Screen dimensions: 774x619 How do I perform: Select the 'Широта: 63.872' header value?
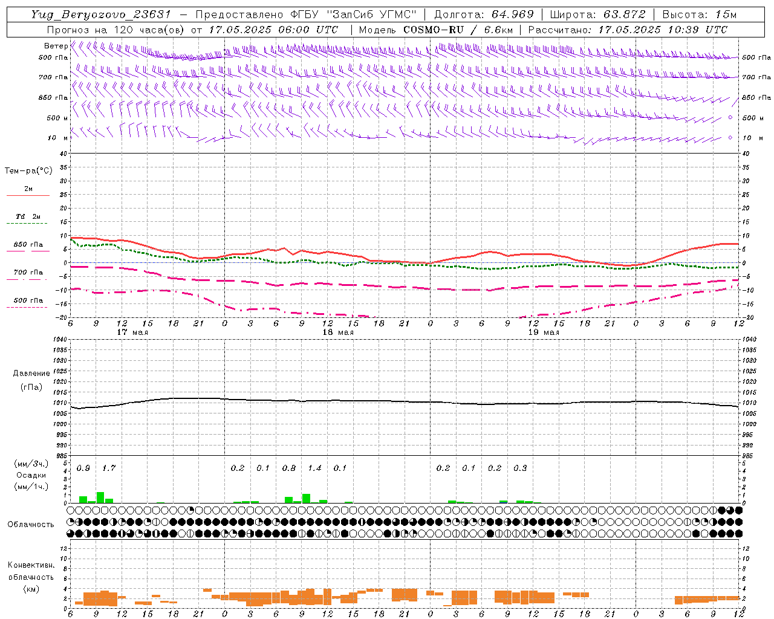point(597,15)
